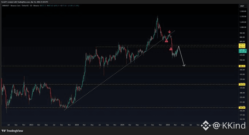
Task: Click the 1,200.00 price axis label
Action: click(243, 22)
